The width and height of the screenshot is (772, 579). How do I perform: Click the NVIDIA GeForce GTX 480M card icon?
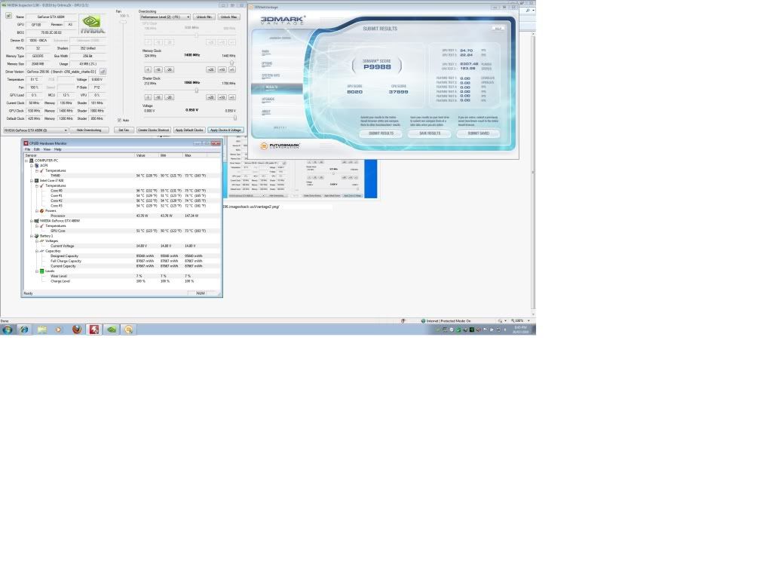[36, 221]
